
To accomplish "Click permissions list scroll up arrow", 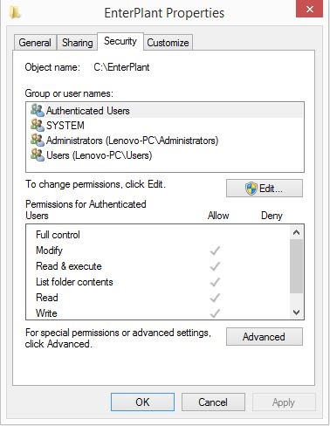I will click(x=297, y=232).
